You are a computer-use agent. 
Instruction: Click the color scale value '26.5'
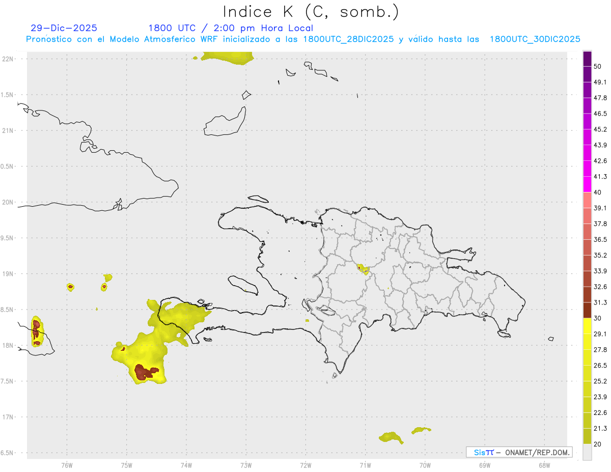tap(600, 366)
